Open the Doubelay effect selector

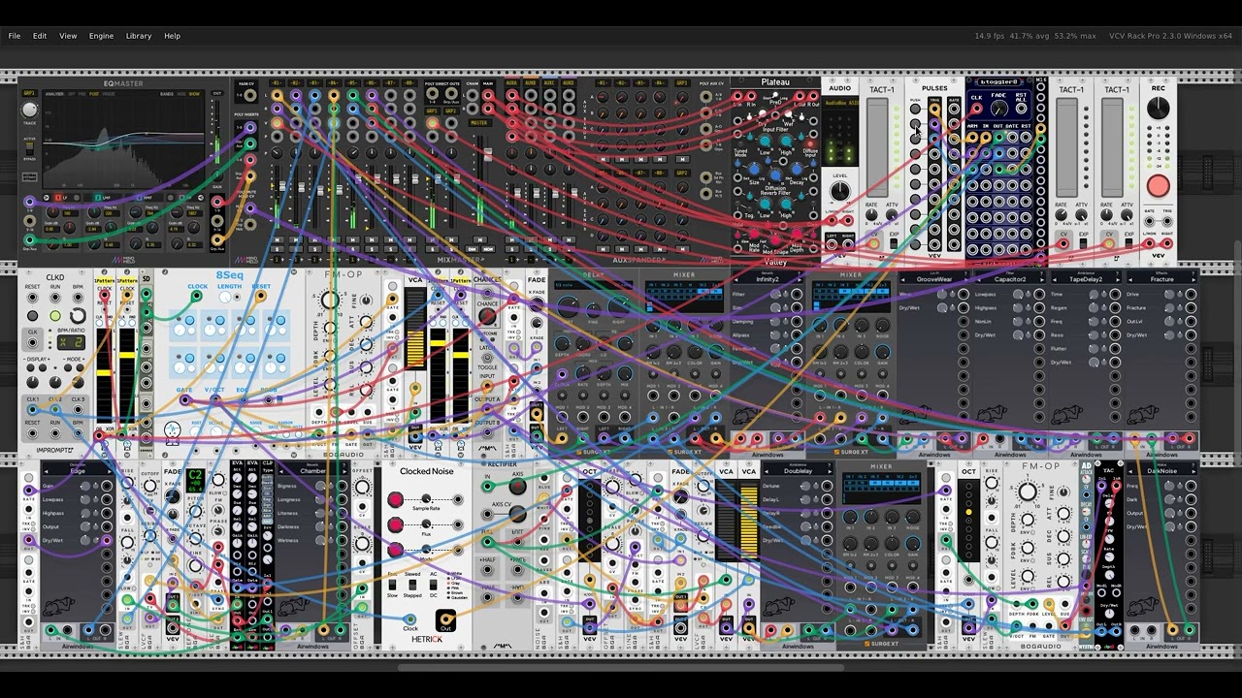click(x=798, y=471)
